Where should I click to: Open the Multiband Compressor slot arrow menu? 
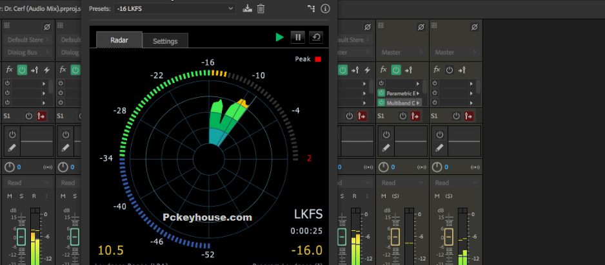pyautogui.click(x=418, y=103)
